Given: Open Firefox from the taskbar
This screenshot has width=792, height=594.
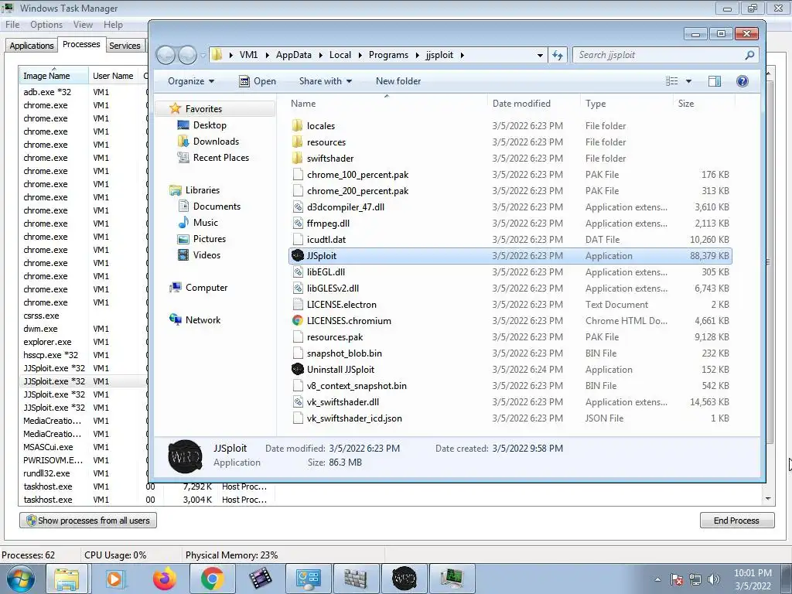Looking at the screenshot, I should click(x=165, y=579).
